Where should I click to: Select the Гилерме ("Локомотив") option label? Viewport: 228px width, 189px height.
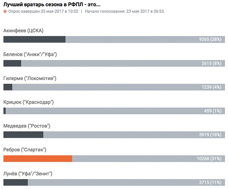[30, 78]
